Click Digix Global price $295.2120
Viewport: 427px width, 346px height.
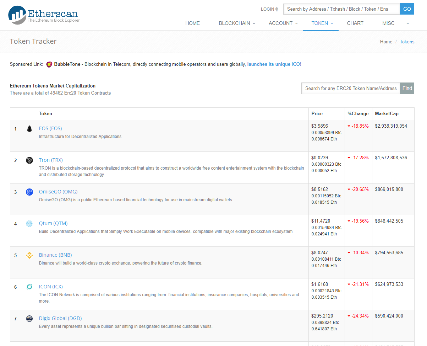click(322, 316)
